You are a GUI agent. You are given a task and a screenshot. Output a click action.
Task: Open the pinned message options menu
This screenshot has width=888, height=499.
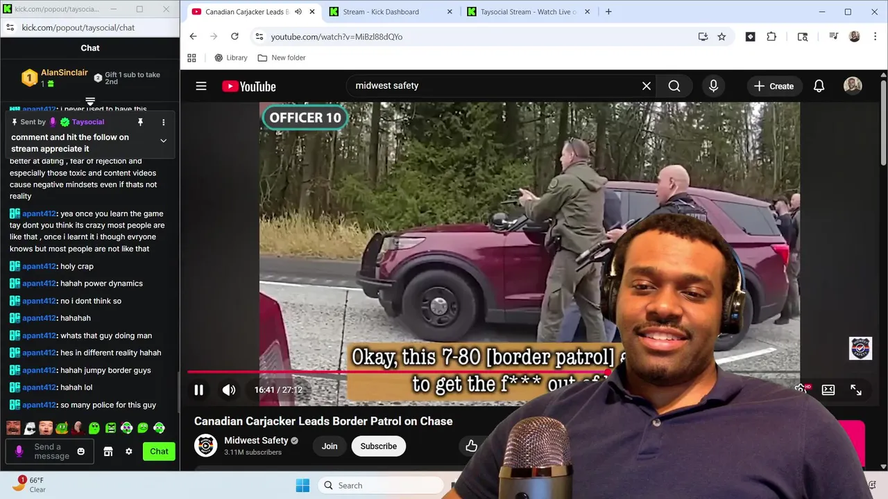pos(164,122)
